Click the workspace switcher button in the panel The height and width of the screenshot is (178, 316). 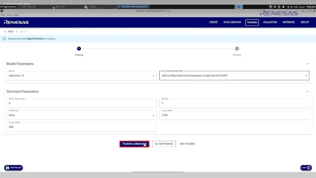tap(239, 7)
